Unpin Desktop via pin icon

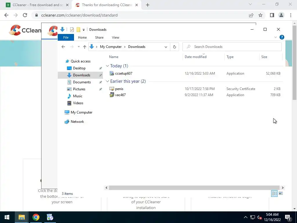[100, 68]
